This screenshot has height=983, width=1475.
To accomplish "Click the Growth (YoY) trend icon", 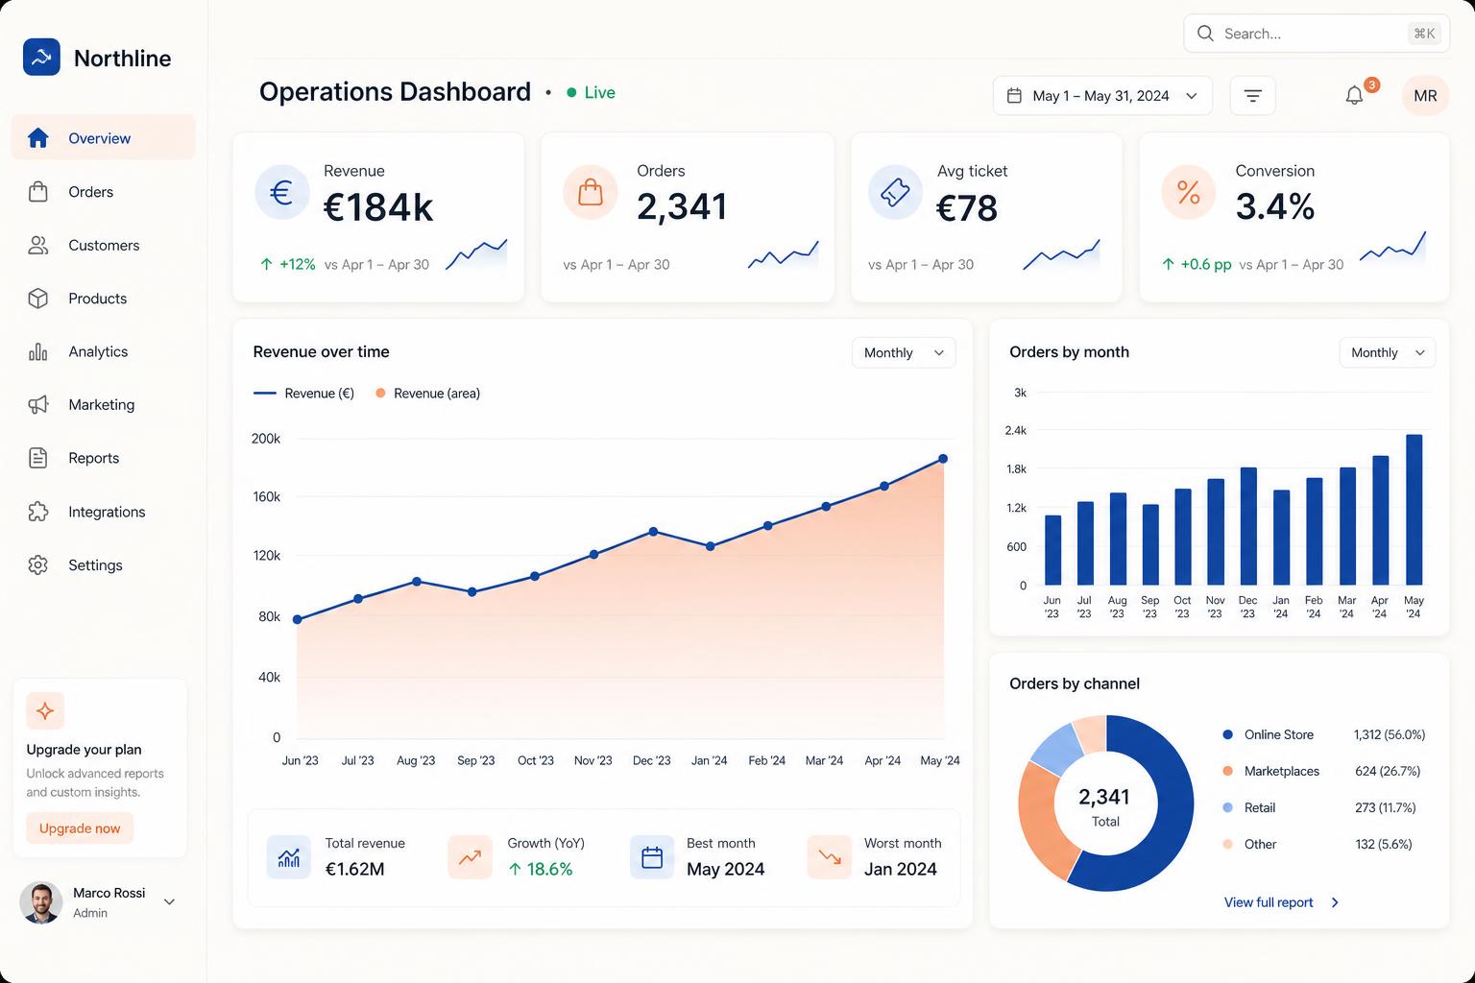I will [470, 857].
